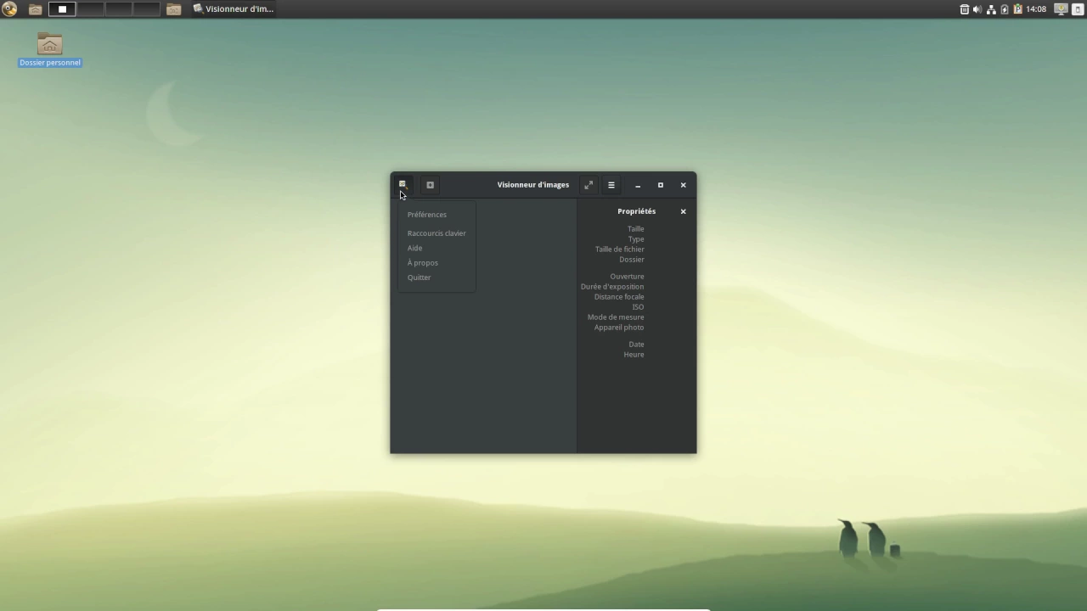Open the Aide menu entry
The width and height of the screenshot is (1087, 611).
[436, 248]
